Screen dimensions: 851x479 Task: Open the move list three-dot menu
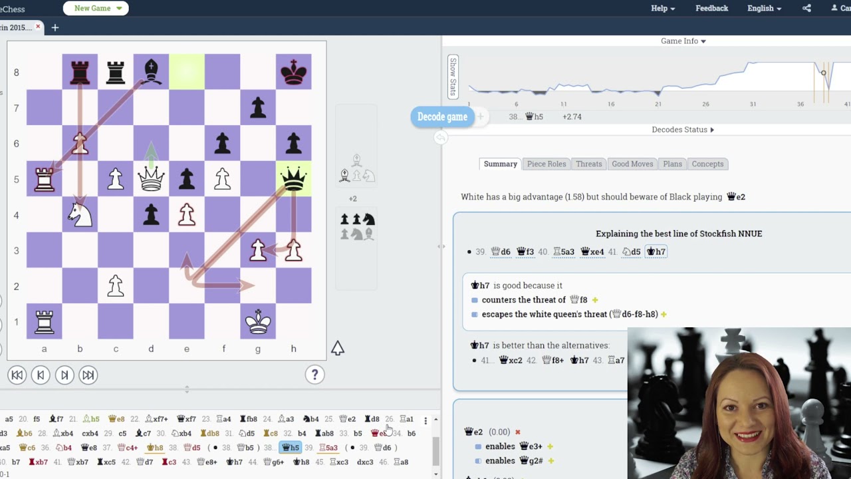pyautogui.click(x=425, y=420)
